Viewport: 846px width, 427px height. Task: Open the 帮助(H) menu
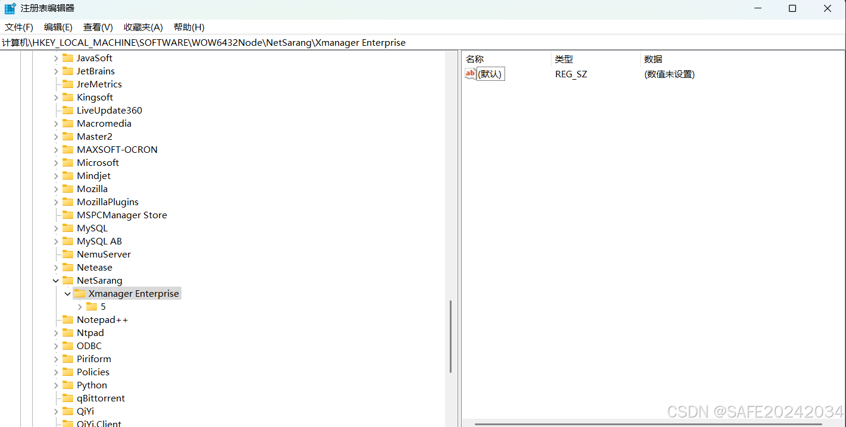click(189, 27)
